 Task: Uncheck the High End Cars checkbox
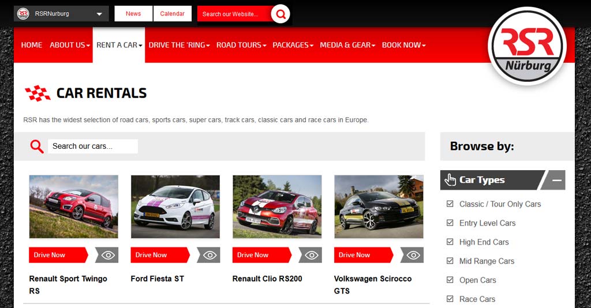pos(450,242)
